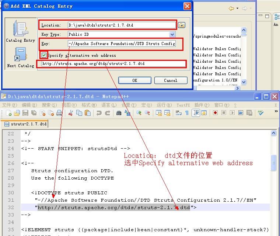
Task: Click the Save Recorded Macro icon
Action: [x=249, y=113]
